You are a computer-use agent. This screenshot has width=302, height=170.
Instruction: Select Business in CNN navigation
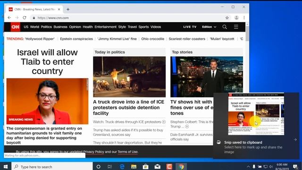(60, 27)
